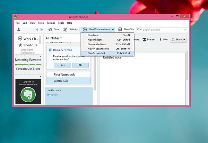Click the Mastering Evernote title
Screen dimensions: 208x143
click(28, 60)
